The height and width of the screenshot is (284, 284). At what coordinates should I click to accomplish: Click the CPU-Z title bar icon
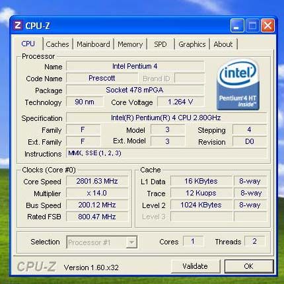(17, 26)
